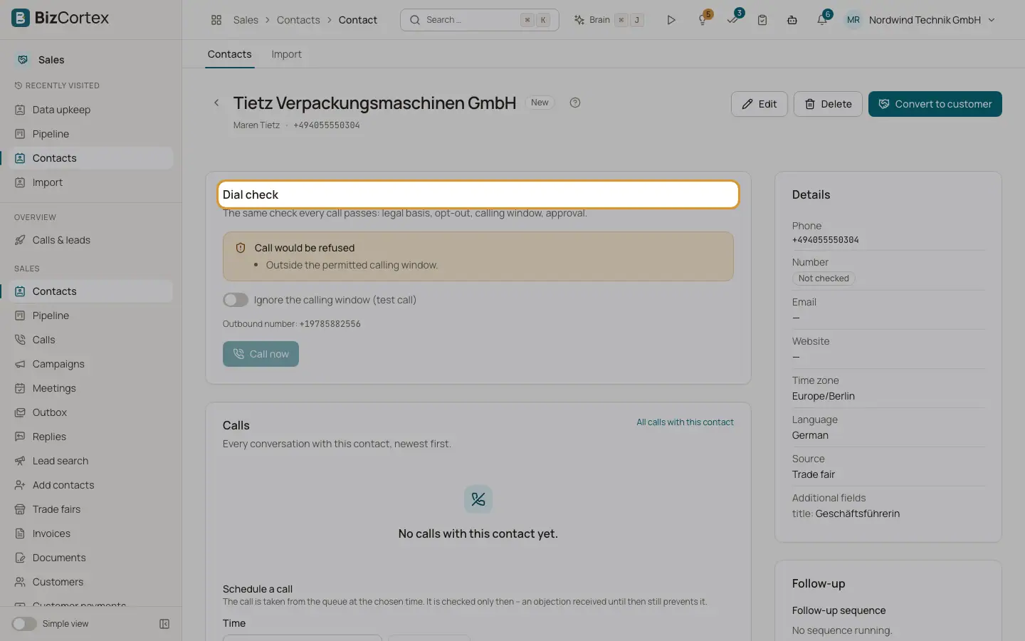Click the help question mark next to New badge
1025x641 pixels.
[575, 103]
